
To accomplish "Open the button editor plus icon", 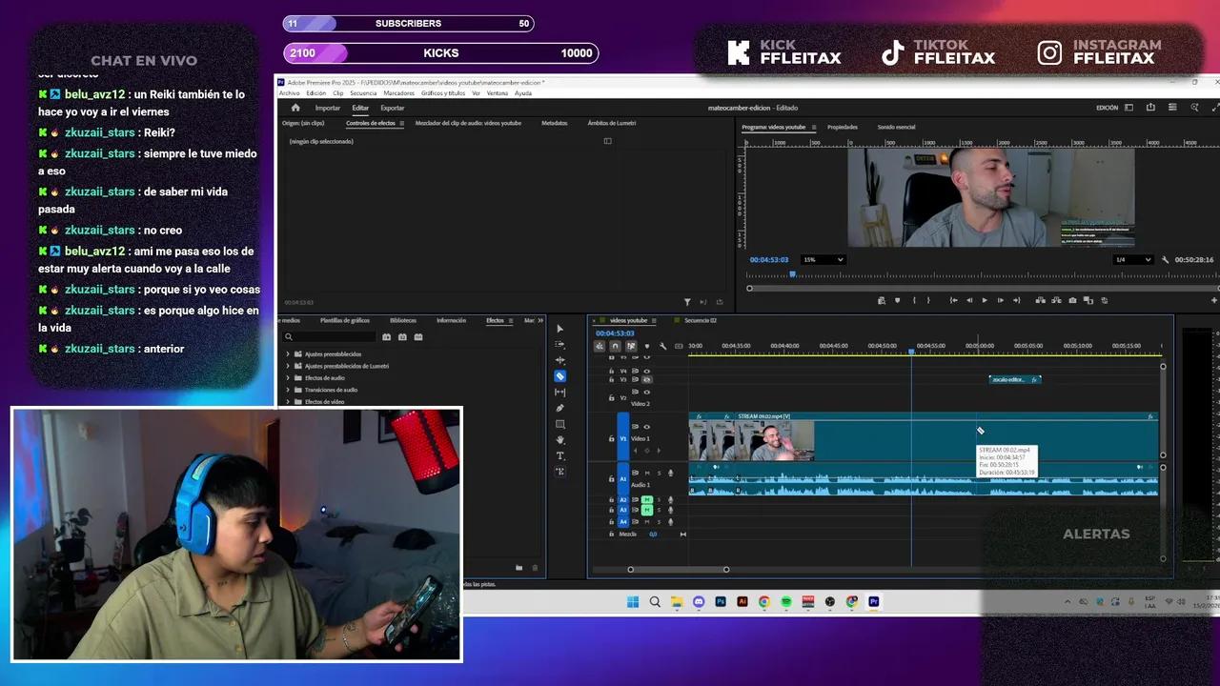I will pos(1213,300).
